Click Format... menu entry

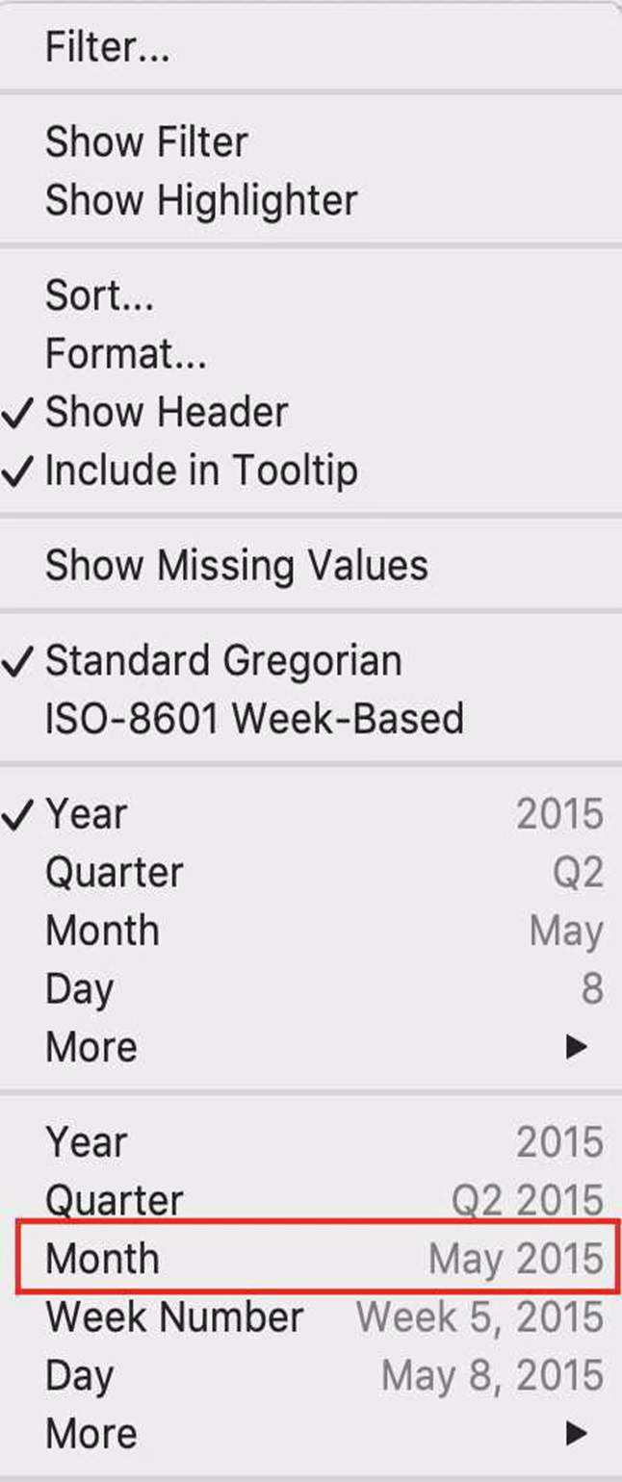125,354
